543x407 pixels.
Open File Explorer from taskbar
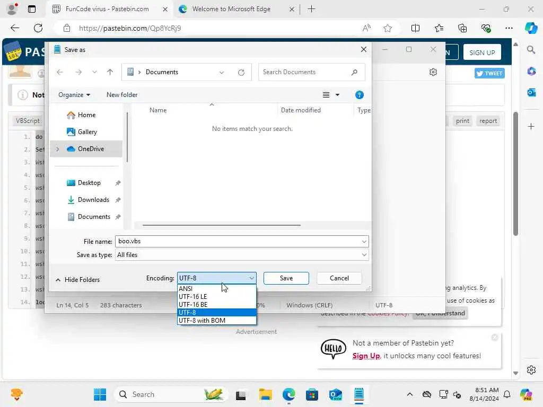tap(265, 394)
